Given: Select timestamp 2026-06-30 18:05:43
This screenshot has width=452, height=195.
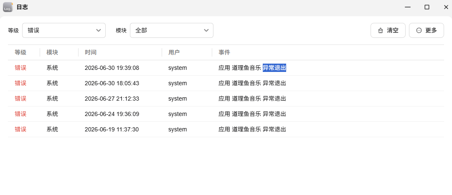Looking at the screenshot, I should click(x=112, y=84).
